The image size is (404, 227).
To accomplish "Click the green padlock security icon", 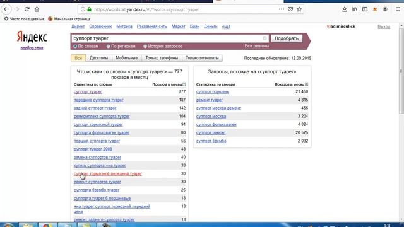I will (x=89, y=9).
